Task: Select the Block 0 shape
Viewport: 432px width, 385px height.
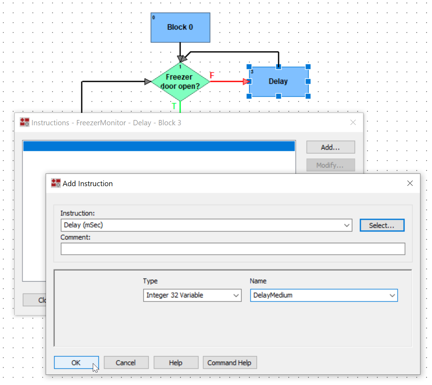Action: coord(180,27)
